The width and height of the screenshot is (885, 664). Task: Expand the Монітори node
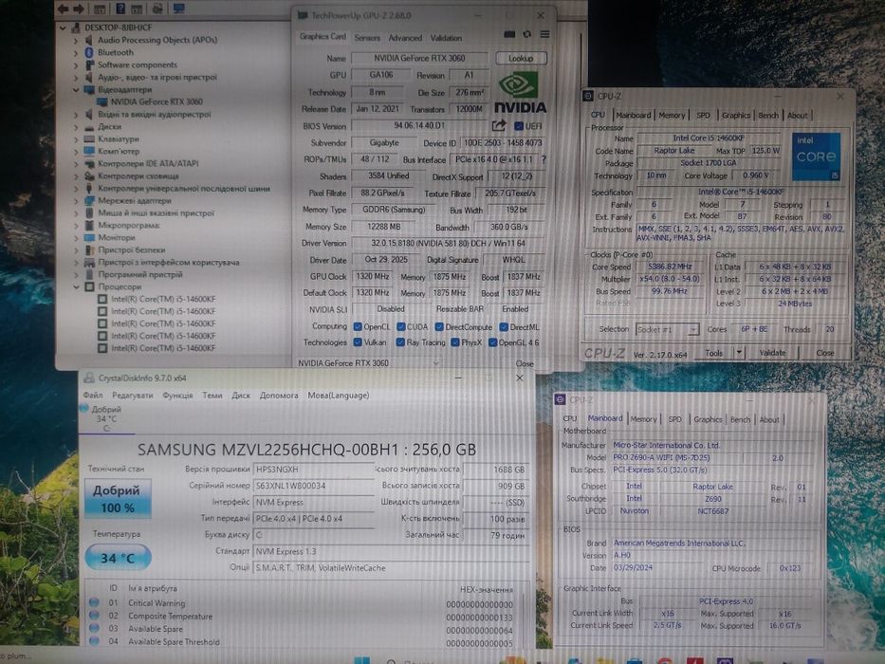tap(76, 238)
